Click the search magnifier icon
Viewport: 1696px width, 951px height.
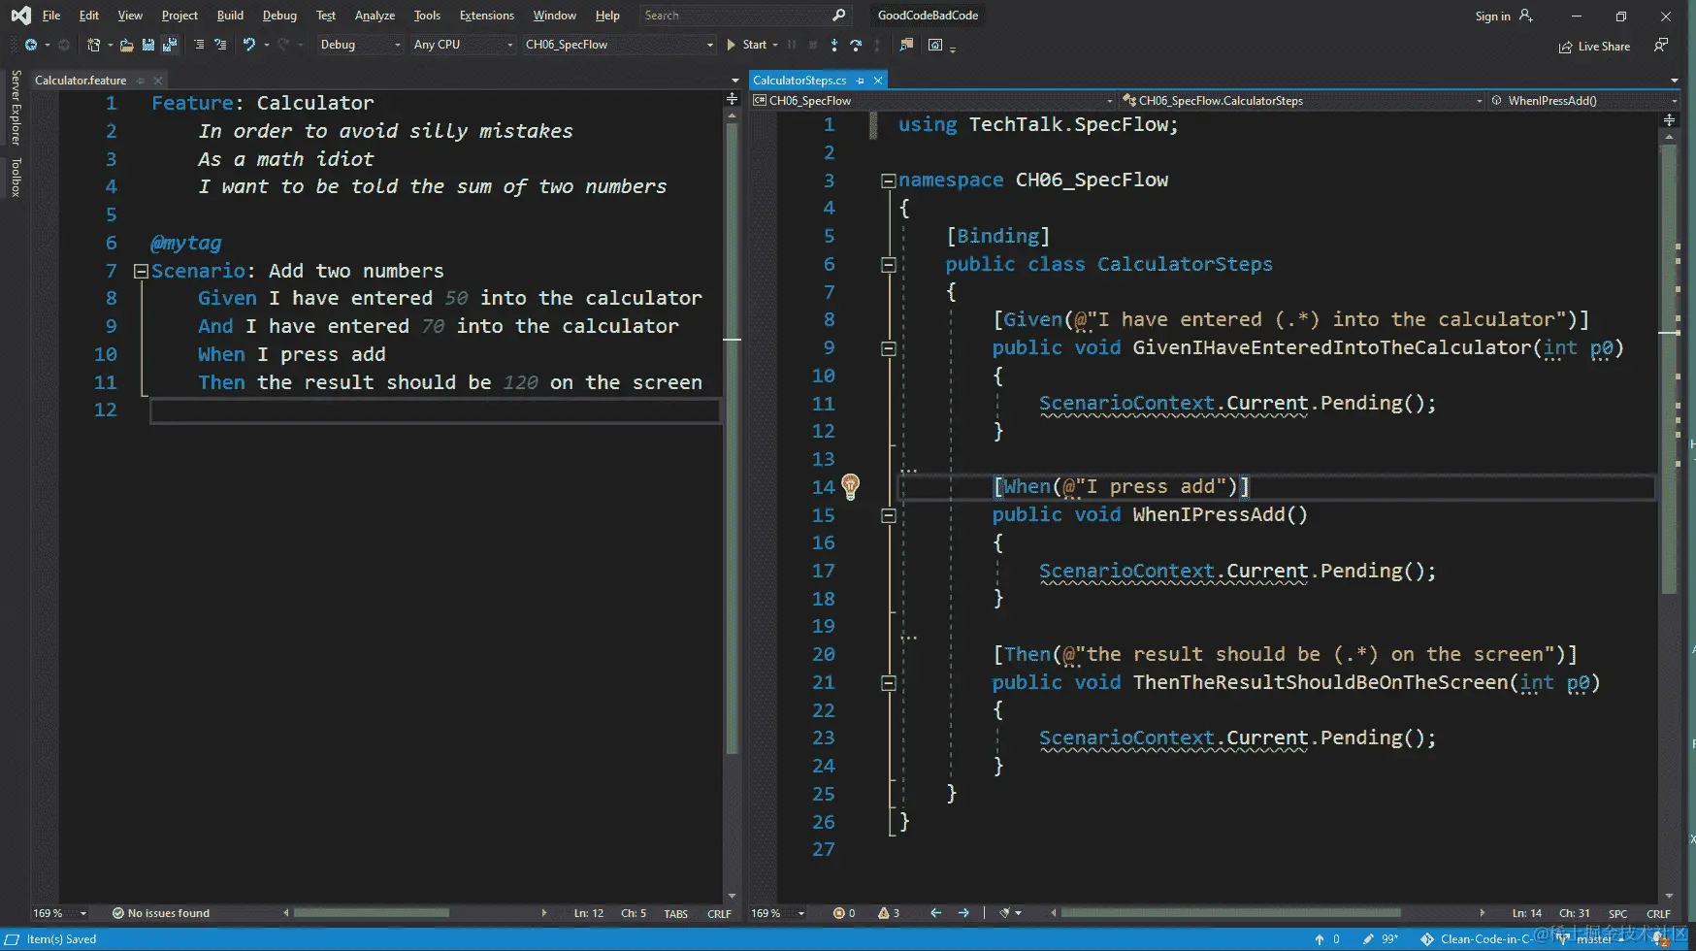pyautogui.click(x=839, y=16)
